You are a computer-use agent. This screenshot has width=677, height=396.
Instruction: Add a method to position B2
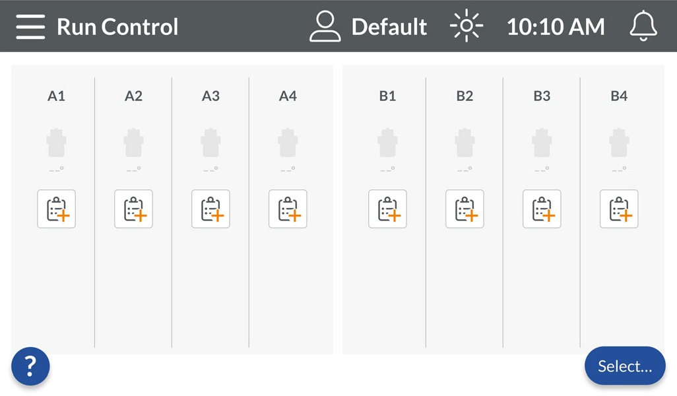pos(465,209)
